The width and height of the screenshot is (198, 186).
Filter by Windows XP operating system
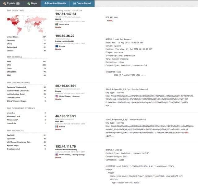12,120
